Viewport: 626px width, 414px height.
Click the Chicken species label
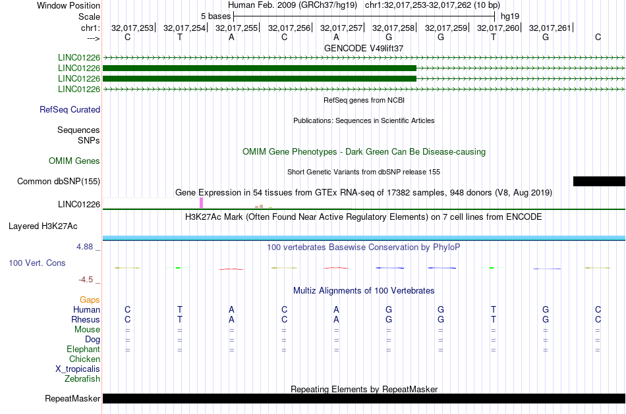pyautogui.click(x=84, y=359)
